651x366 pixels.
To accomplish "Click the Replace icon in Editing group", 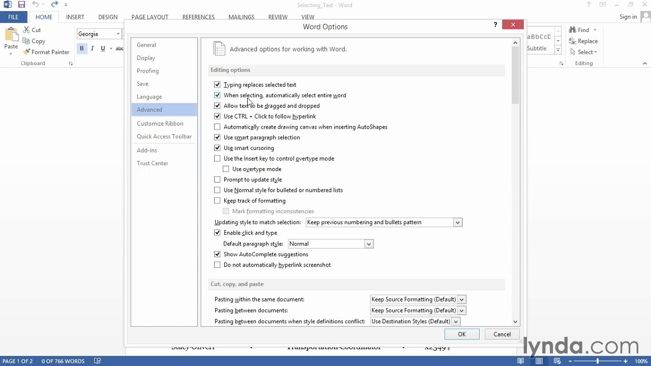I will click(573, 41).
